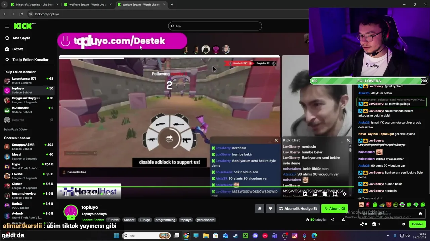Image resolution: width=430 pixels, height=241 pixels.
Task: Open Closer recommended channel
Action: click(29, 186)
